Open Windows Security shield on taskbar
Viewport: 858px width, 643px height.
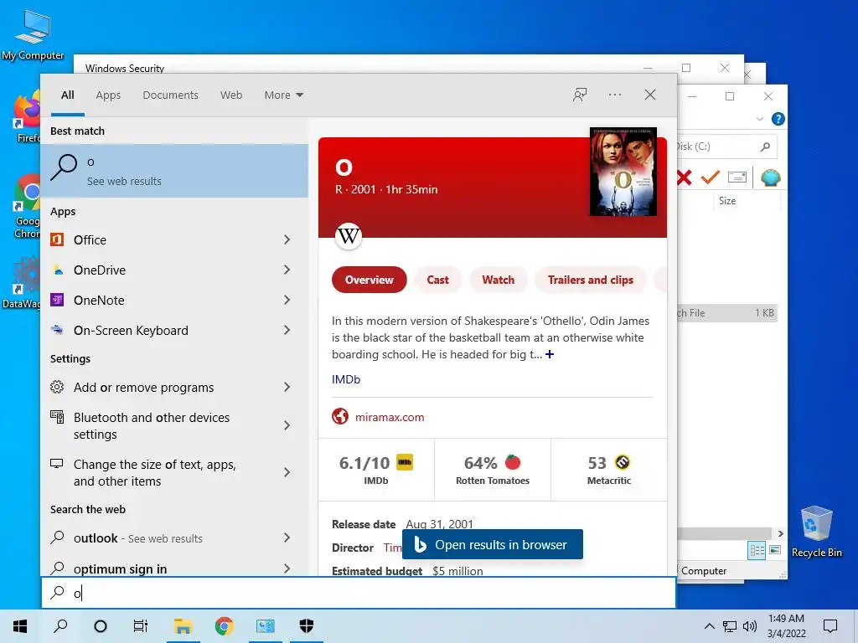tap(307, 626)
